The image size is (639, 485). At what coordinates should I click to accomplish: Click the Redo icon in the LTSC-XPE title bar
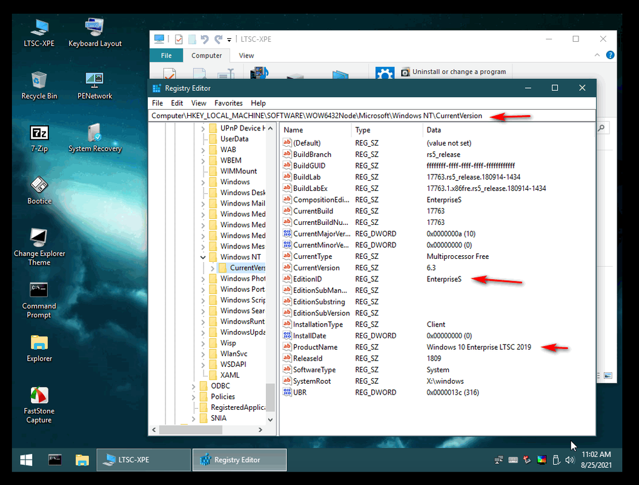(x=219, y=39)
